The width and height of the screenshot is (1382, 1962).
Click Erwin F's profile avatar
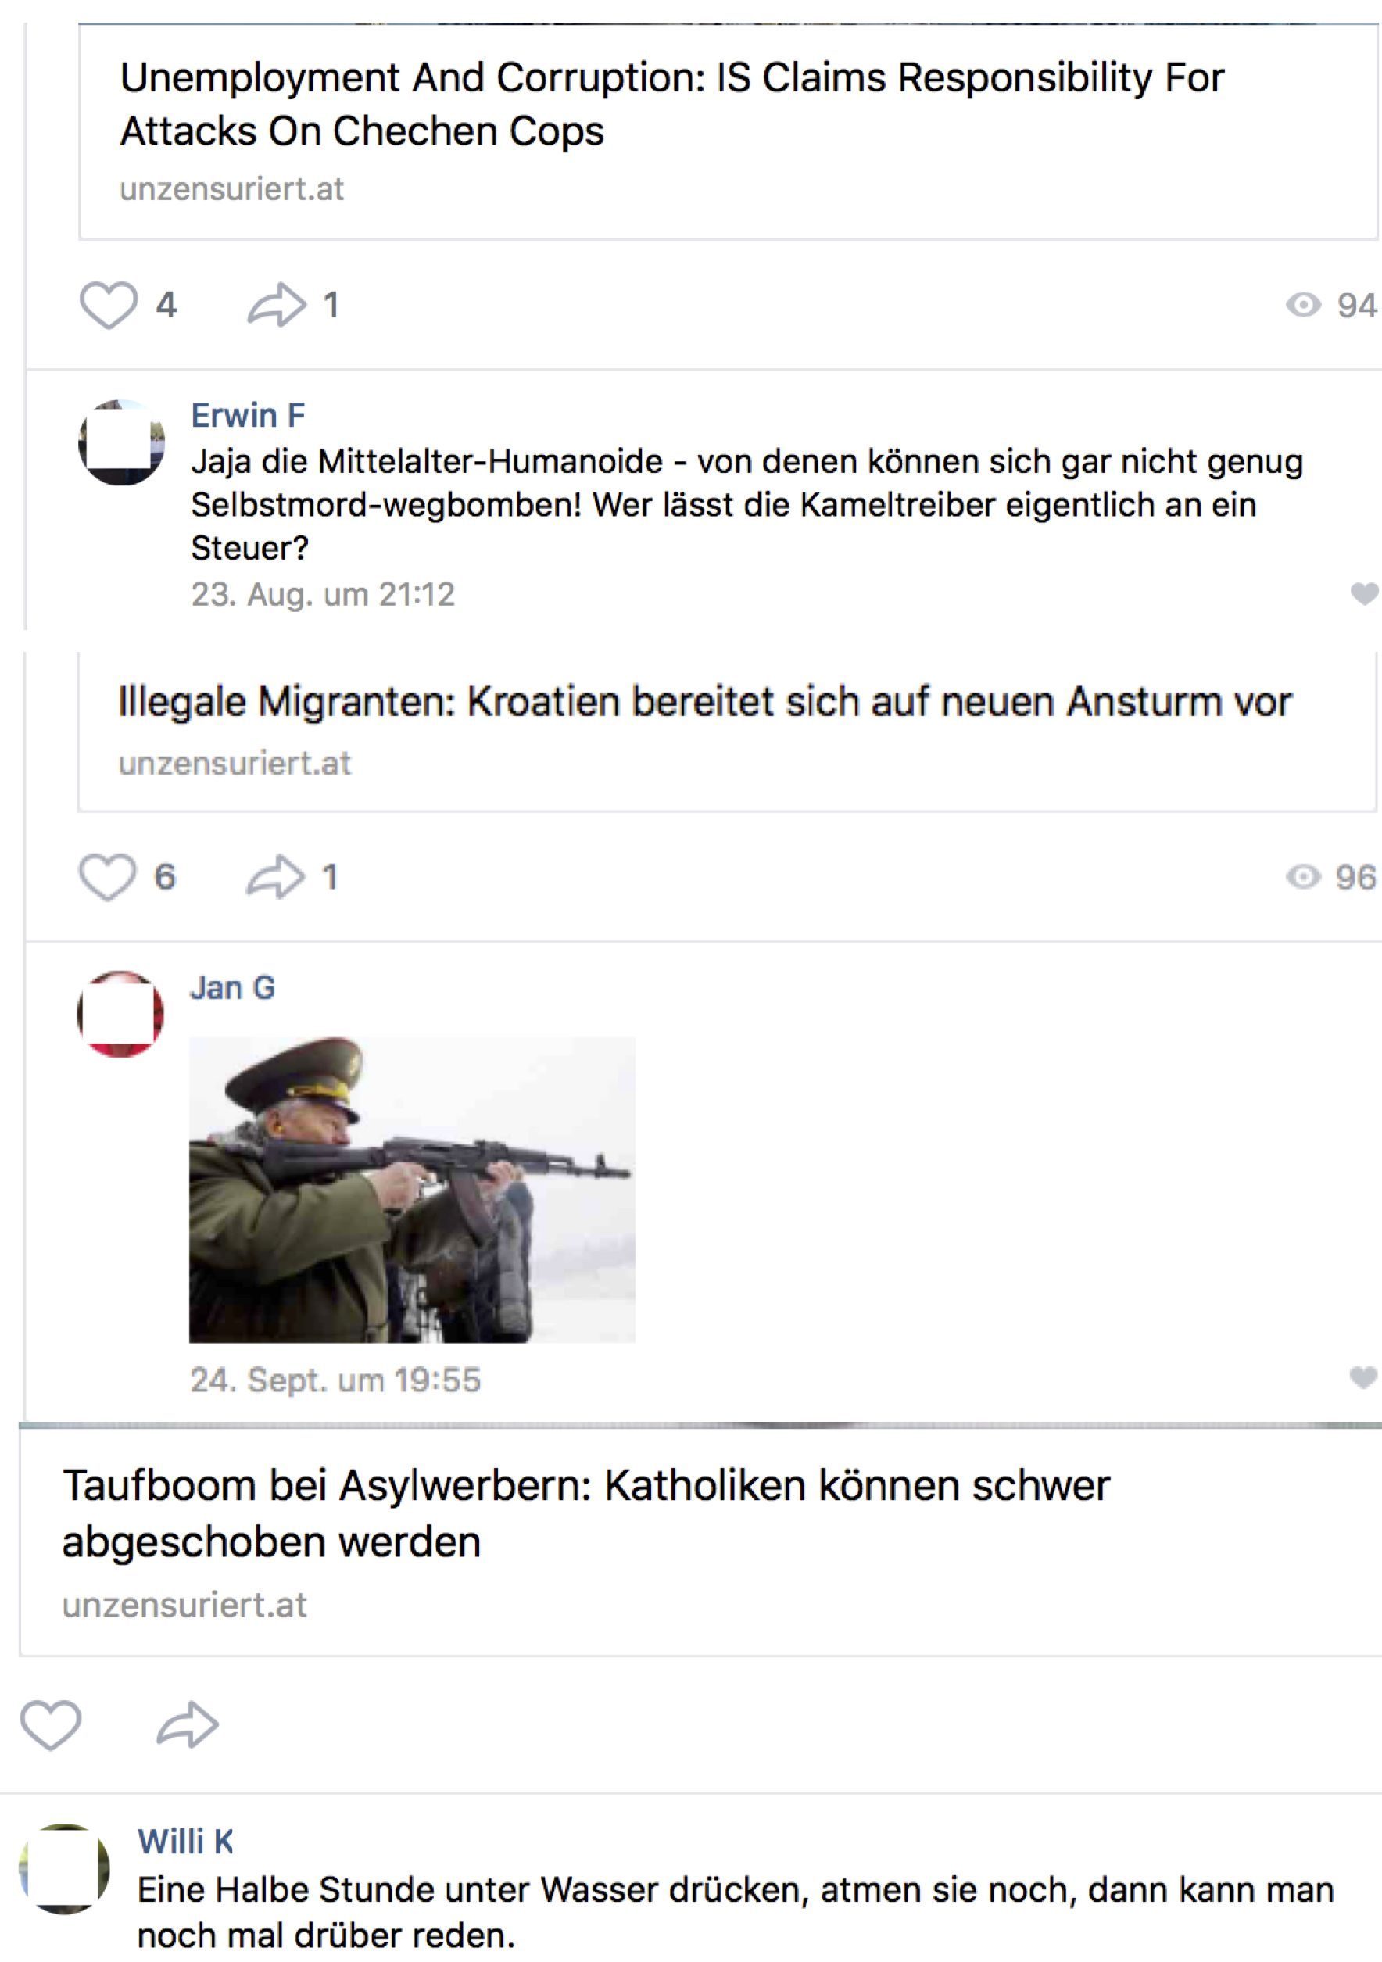(121, 442)
